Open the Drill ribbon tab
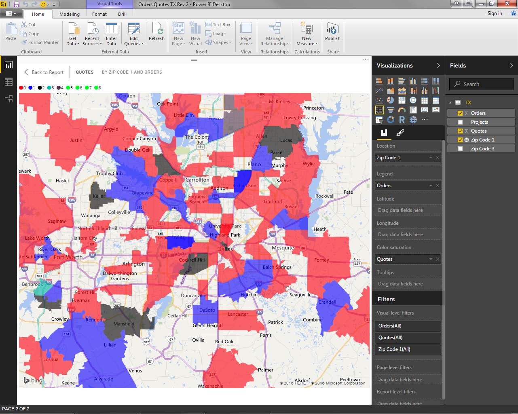Screen dimensions: 518x414 [x=123, y=14]
